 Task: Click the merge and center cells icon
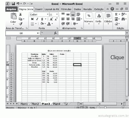(78, 19)
